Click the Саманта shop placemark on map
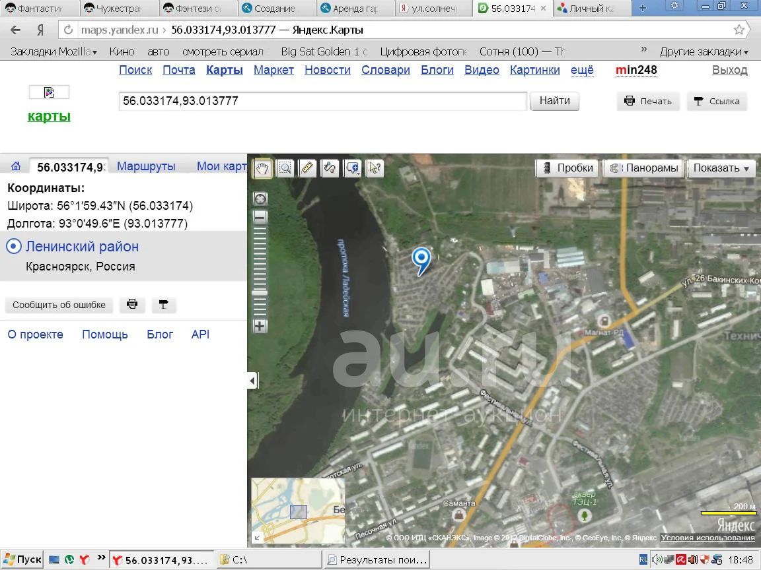 point(458,515)
